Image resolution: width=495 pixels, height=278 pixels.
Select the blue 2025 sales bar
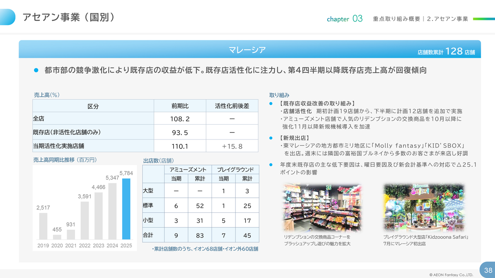[x=126, y=208]
